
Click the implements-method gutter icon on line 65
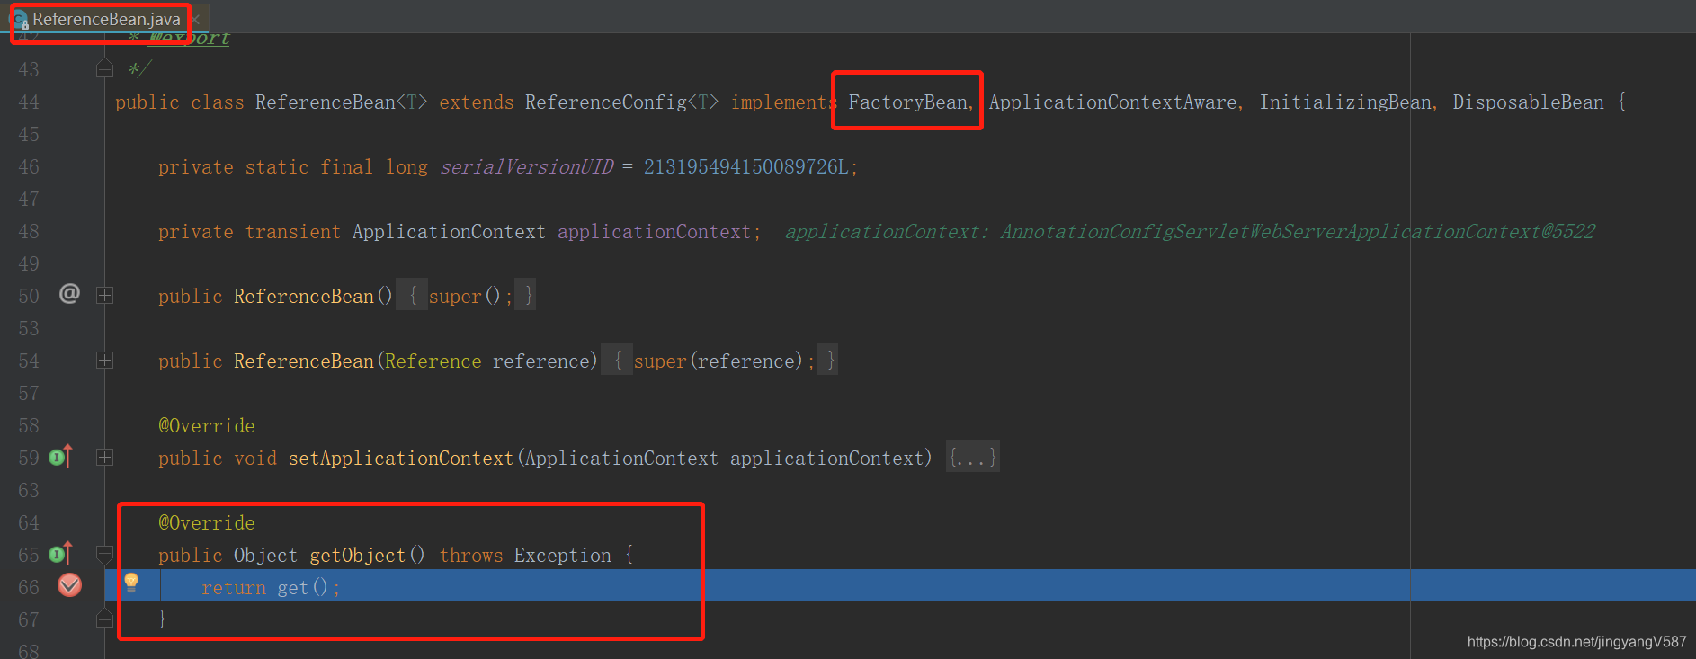pos(60,554)
